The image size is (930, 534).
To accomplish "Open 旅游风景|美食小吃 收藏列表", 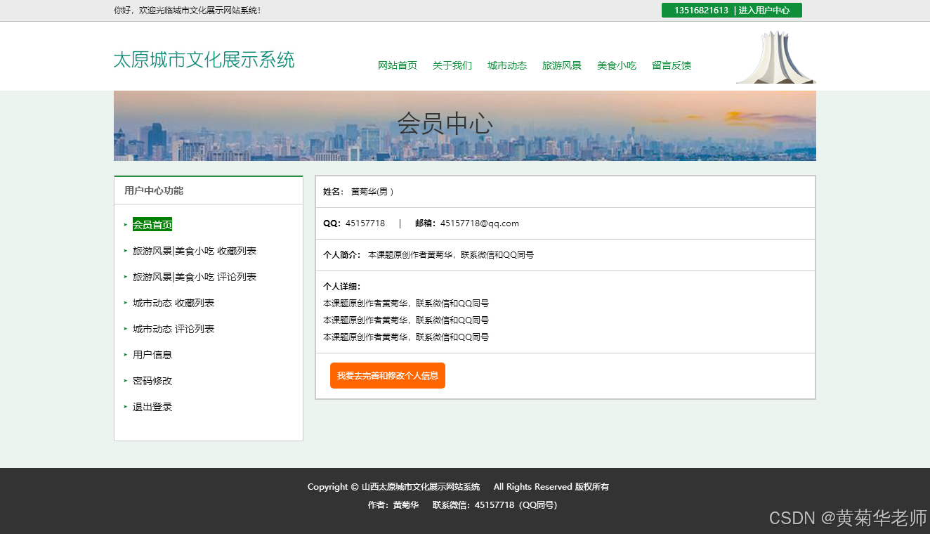I will point(195,251).
